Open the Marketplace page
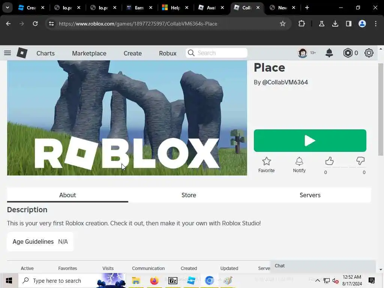384x288 pixels. (89, 53)
